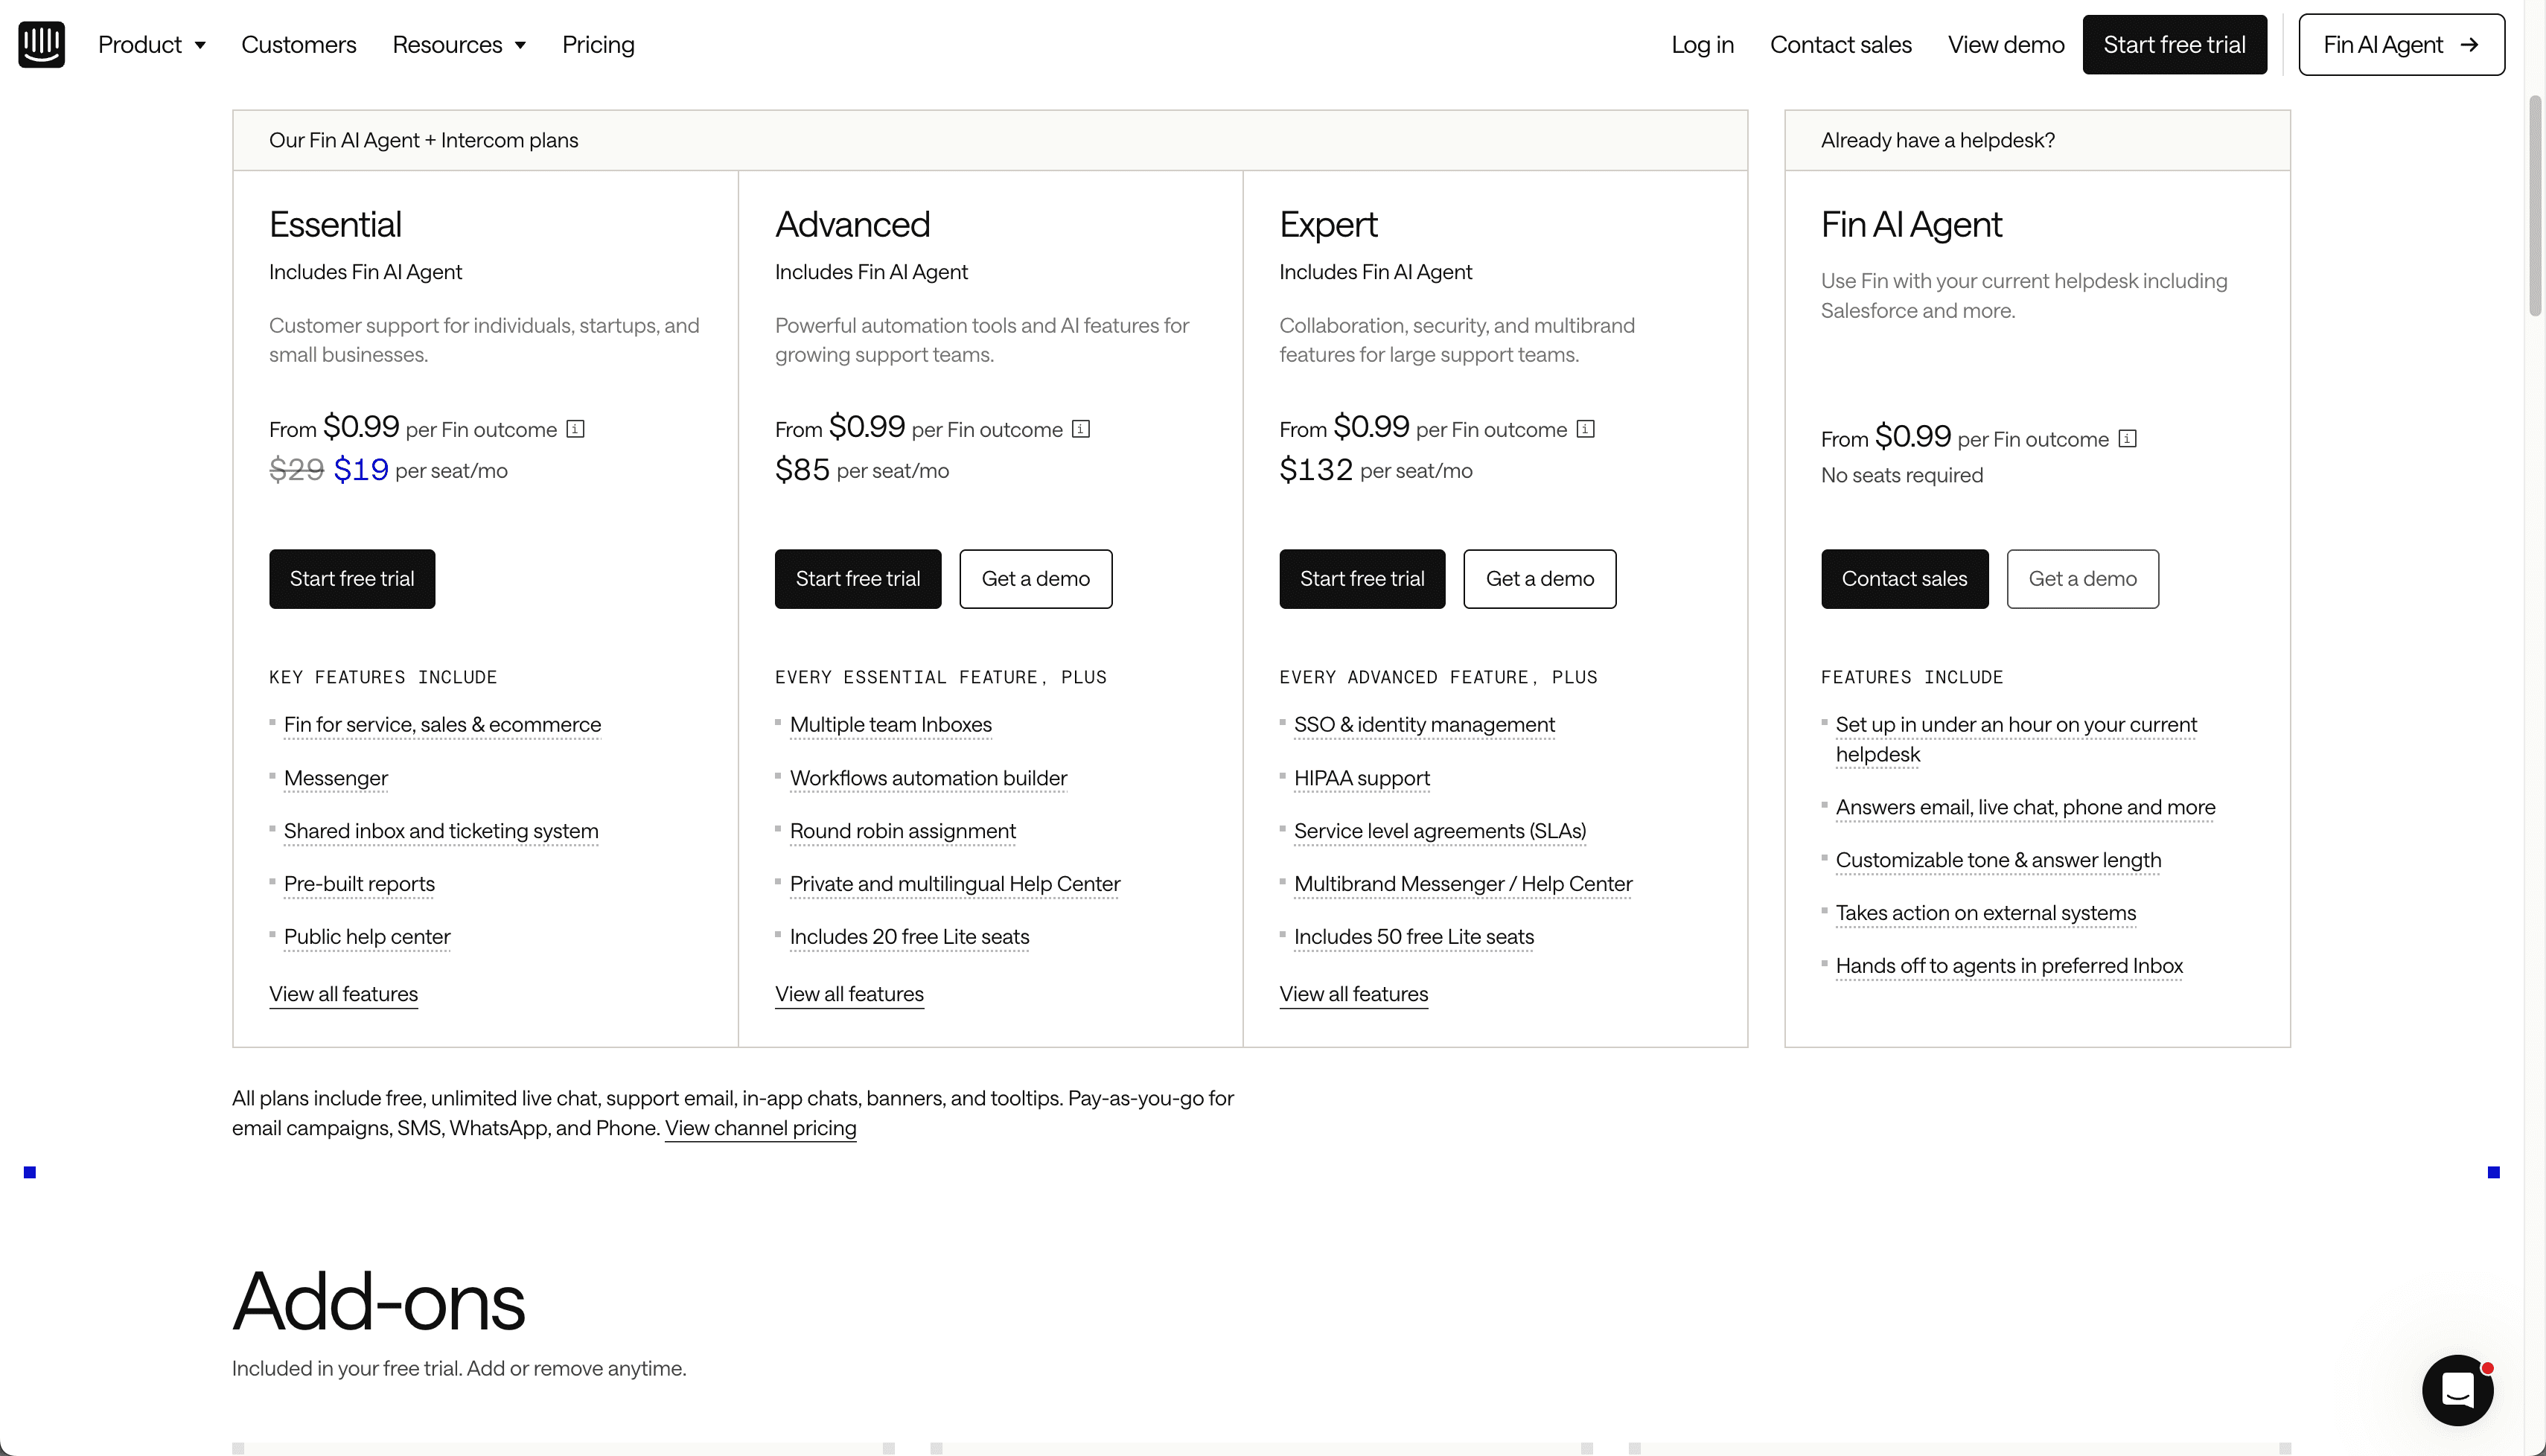Click Start free trial in the header

[2175, 45]
